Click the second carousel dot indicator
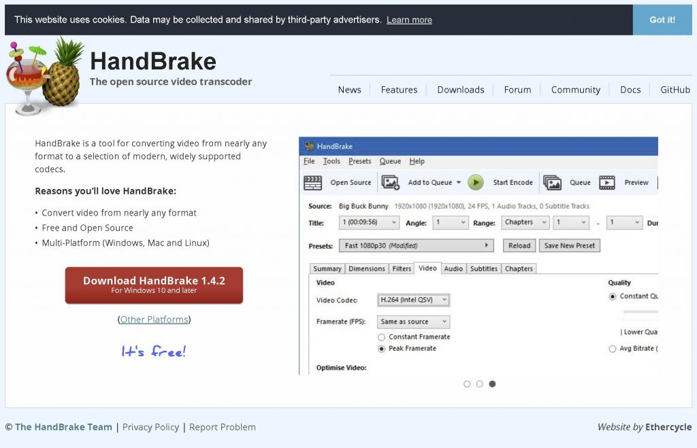 [x=480, y=384]
